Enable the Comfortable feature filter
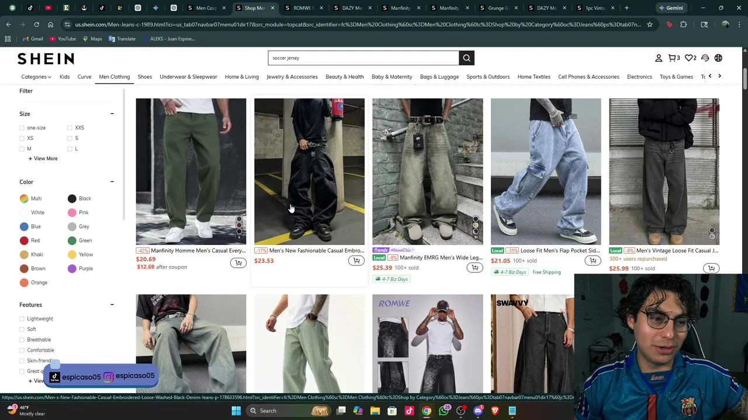Image resolution: width=748 pixels, height=420 pixels. (22, 351)
